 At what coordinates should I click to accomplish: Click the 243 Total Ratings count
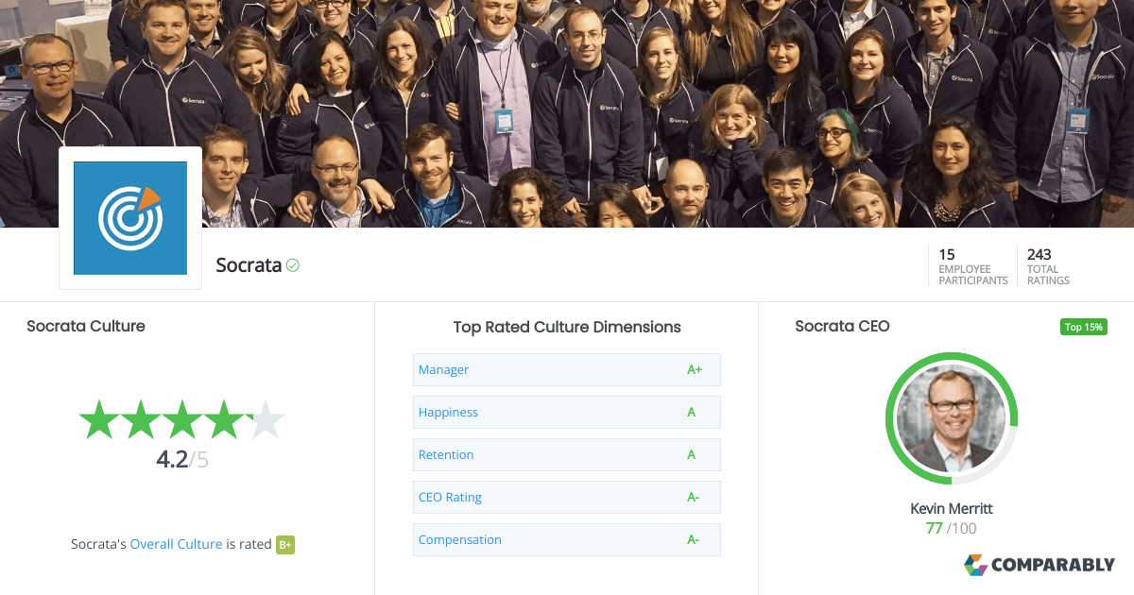1049,266
